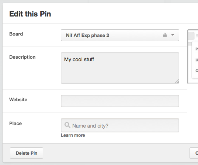Click the gray thumbnail box in preview

click(x=191, y=36)
